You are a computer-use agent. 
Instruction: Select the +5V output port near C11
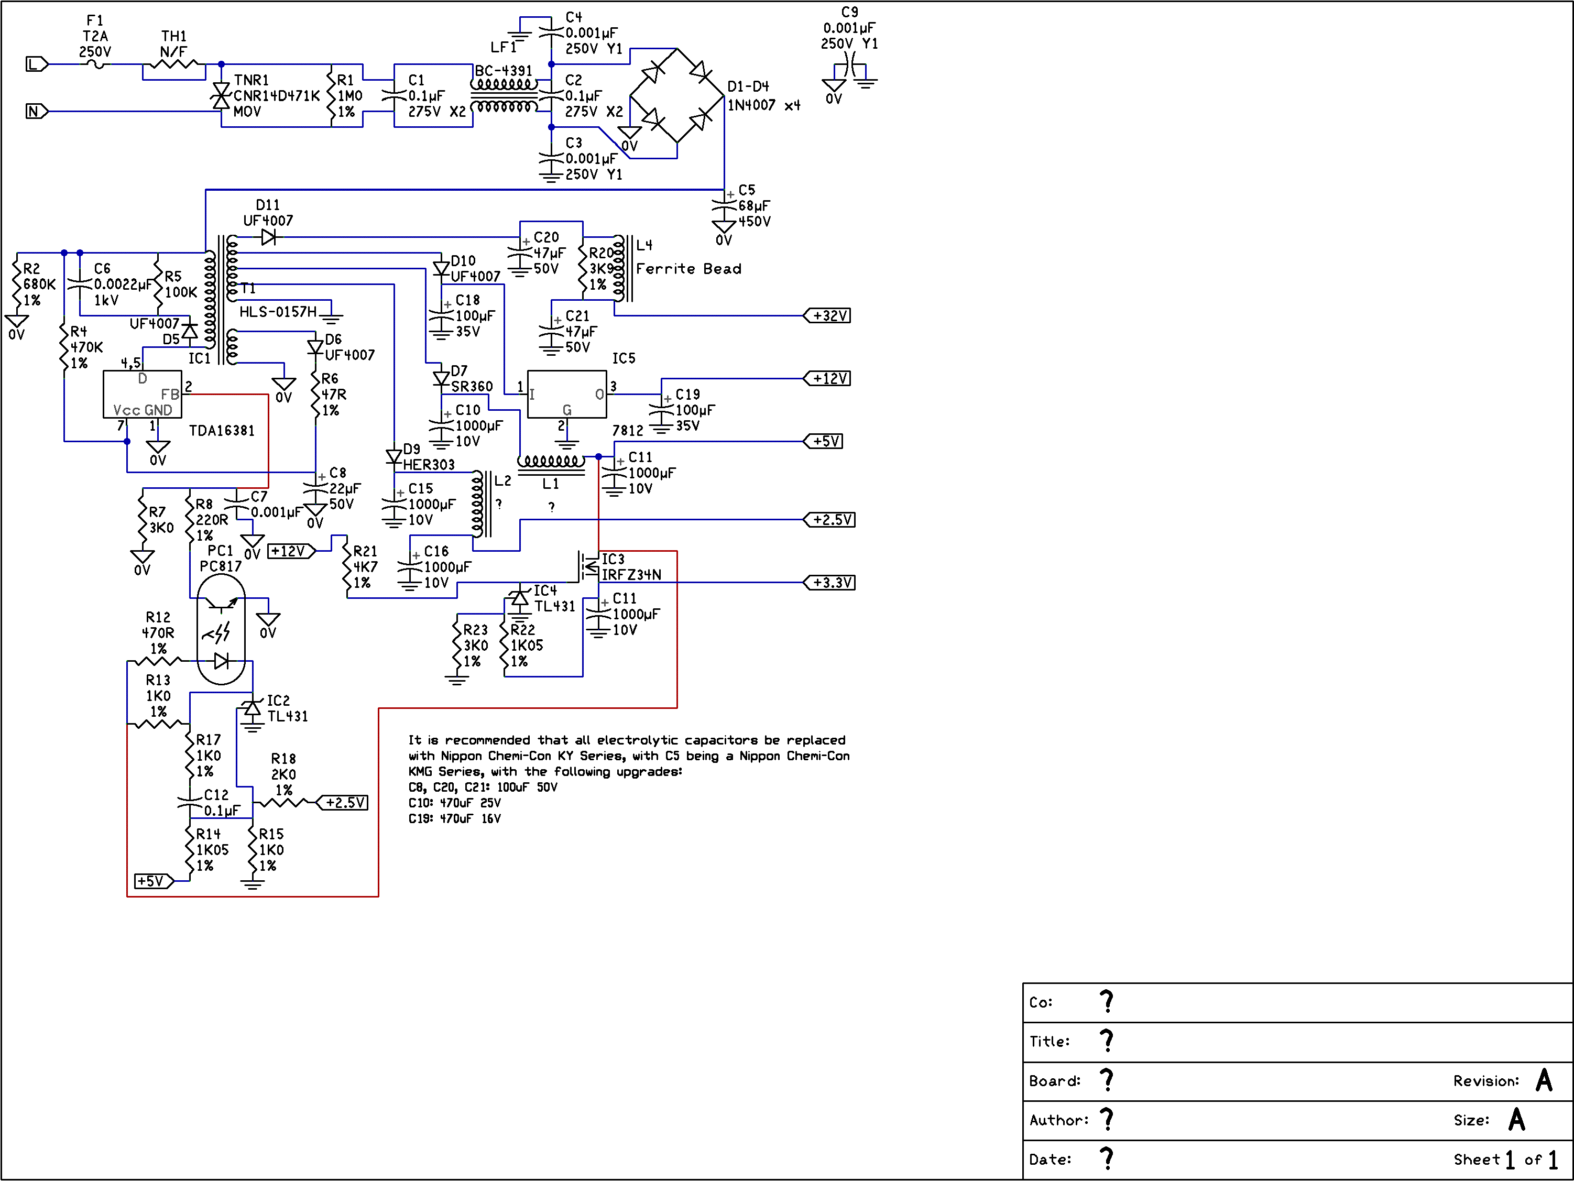823,441
